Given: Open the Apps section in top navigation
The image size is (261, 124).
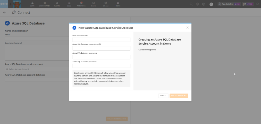Looking at the screenshot, I should [x=32, y=4].
